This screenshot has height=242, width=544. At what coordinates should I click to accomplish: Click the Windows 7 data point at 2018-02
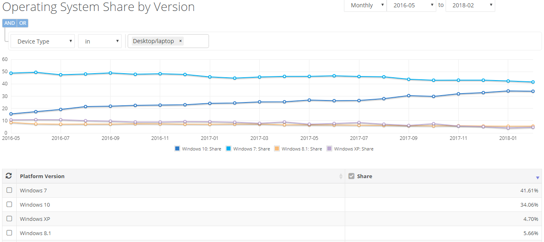533,82
